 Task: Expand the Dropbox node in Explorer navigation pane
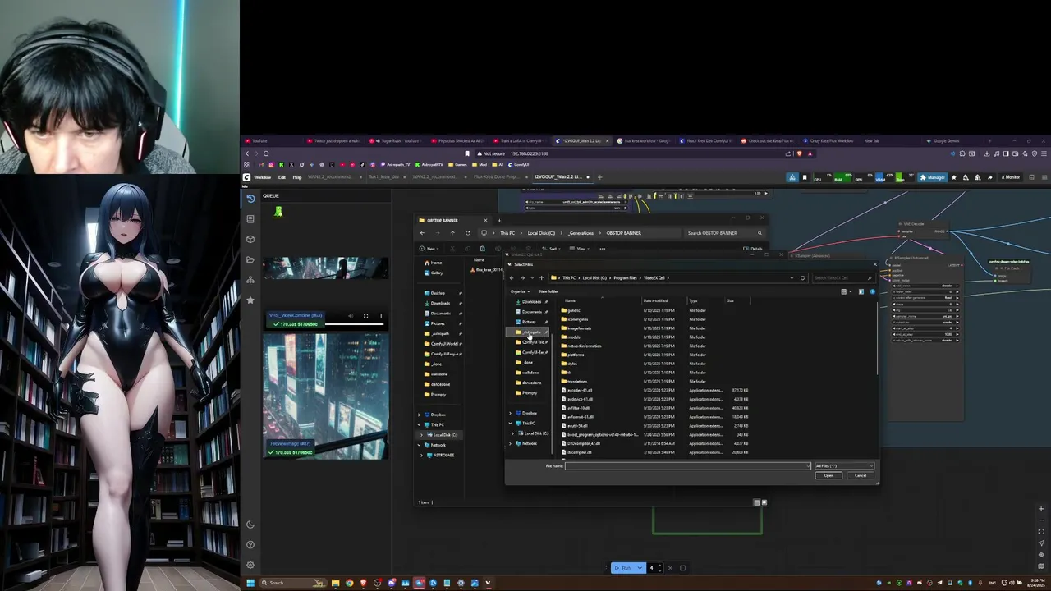pyautogui.click(x=419, y=415)
